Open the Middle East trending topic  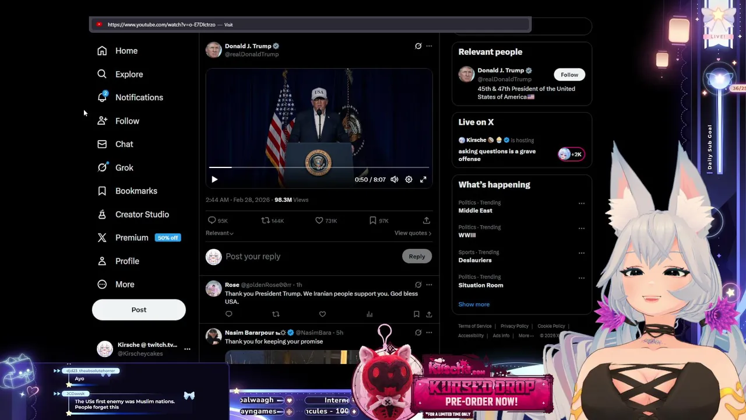pos(475,211)
